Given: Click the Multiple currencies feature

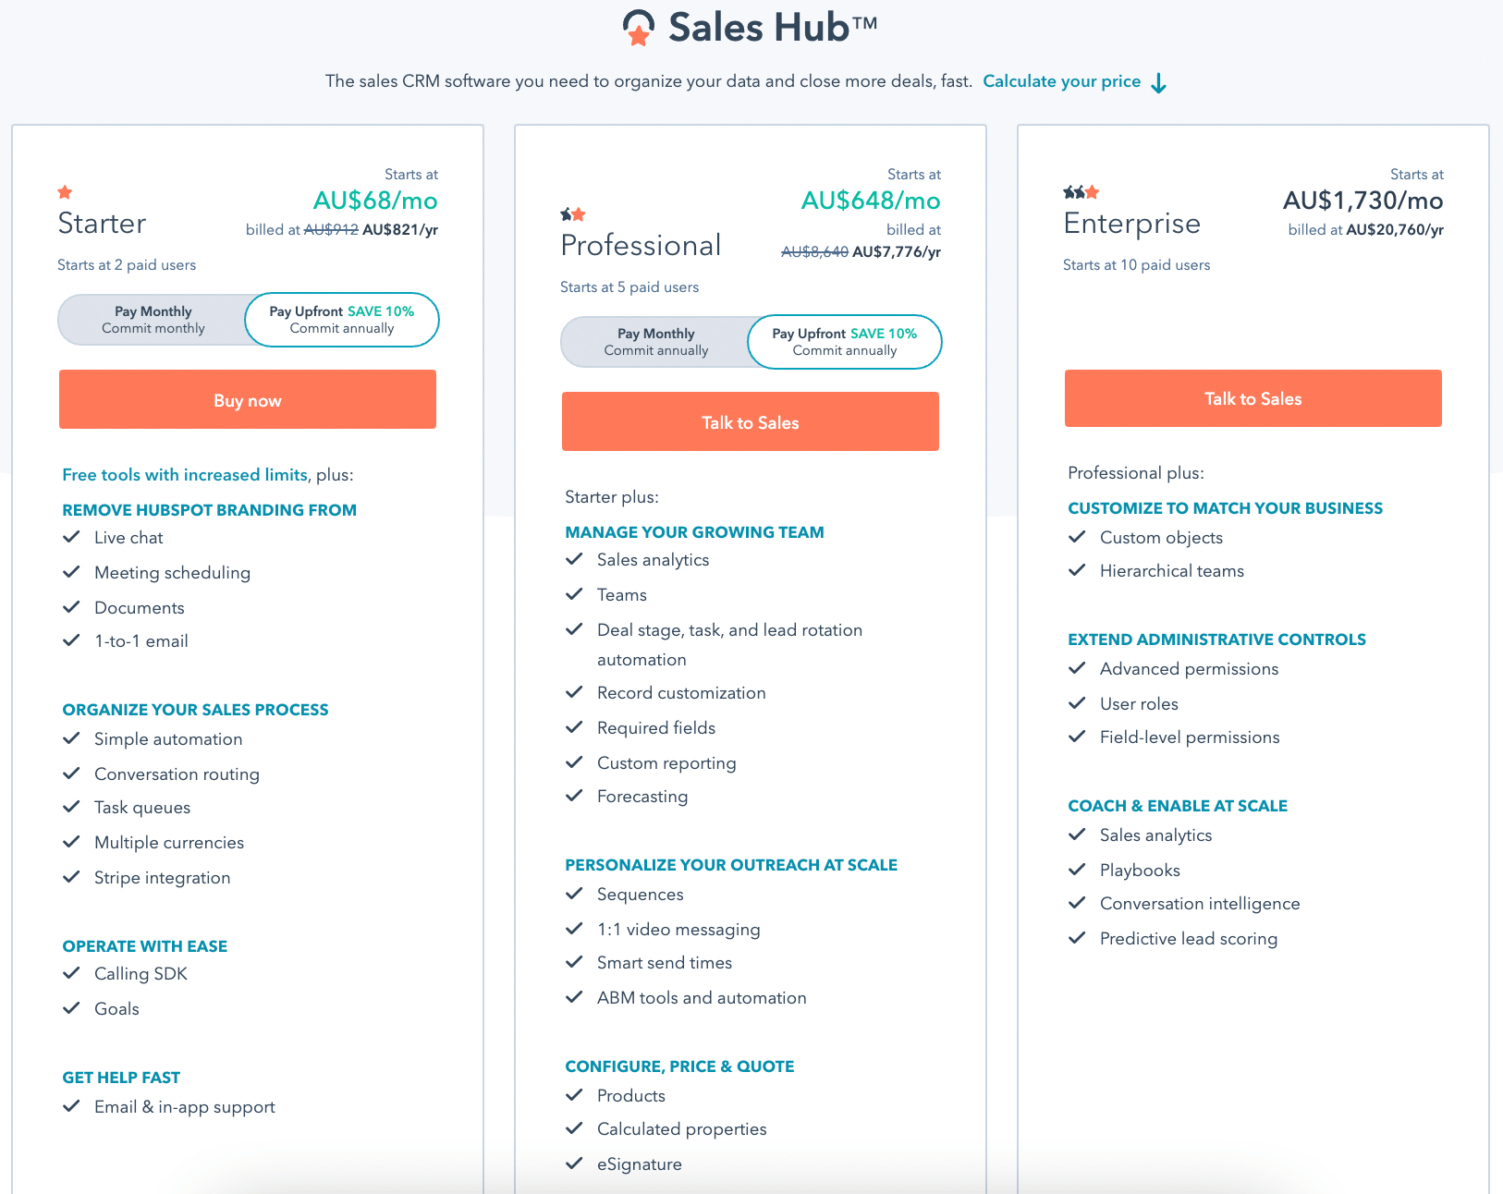Looking at the screenshot, I should 169,843.
